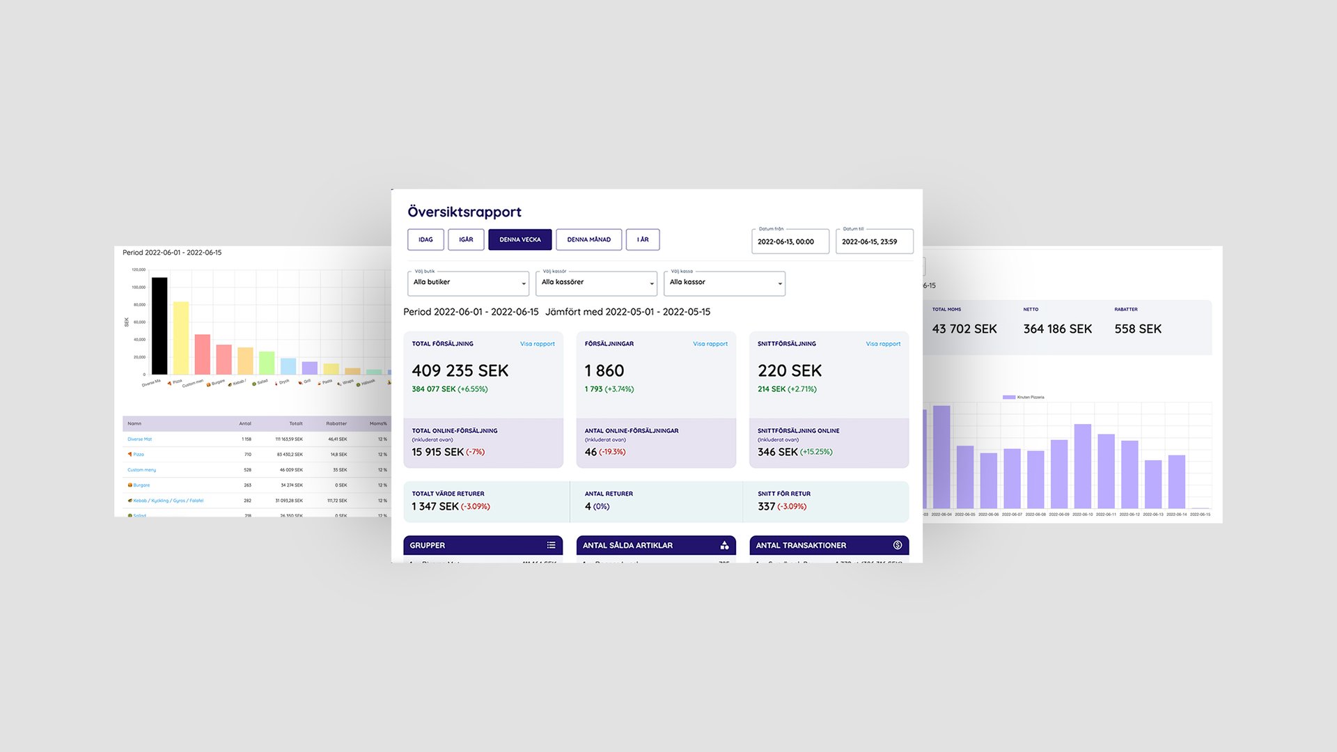Click the list icon in Grupper header
This screenshot has height=752, width=1337.
pos(551,545)
